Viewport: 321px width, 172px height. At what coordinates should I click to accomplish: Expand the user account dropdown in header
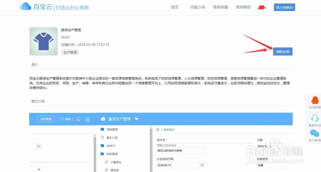click(x=262, y=8)
